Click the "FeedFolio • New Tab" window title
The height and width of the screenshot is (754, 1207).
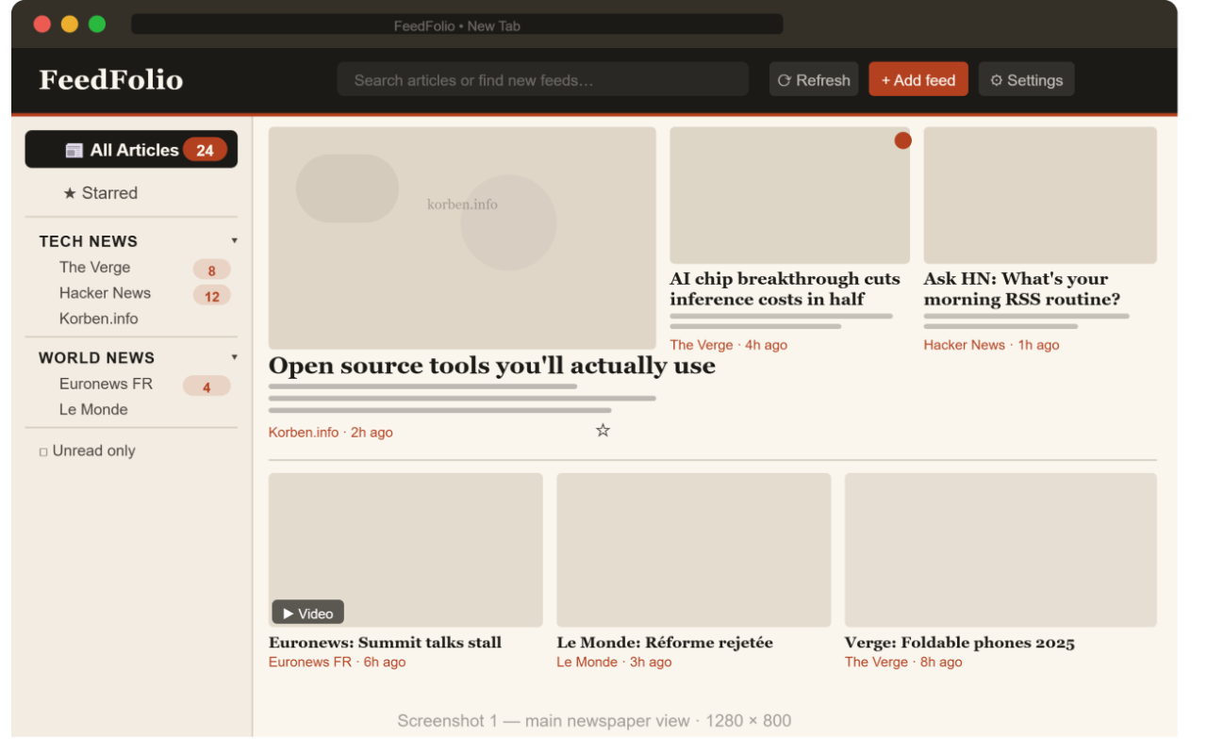(457, 25)
